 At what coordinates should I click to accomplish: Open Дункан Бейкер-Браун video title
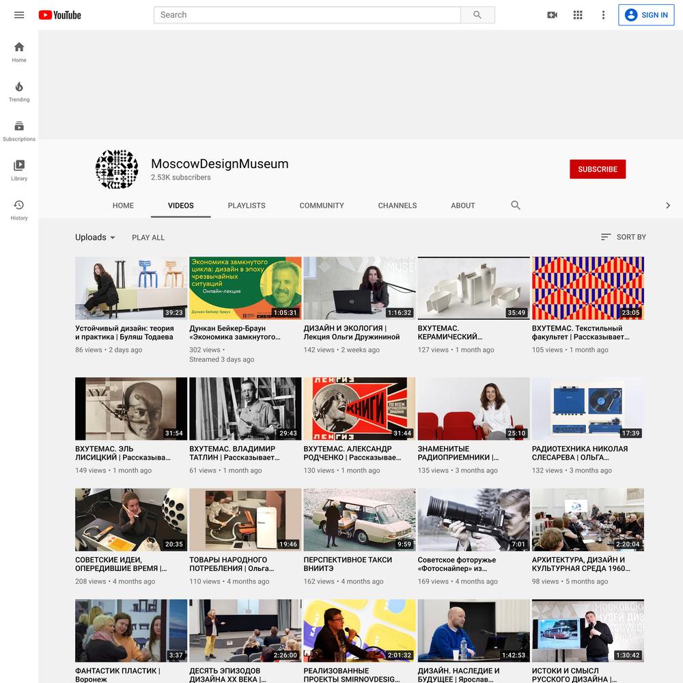pyautogui.click(x=235, y=333)
